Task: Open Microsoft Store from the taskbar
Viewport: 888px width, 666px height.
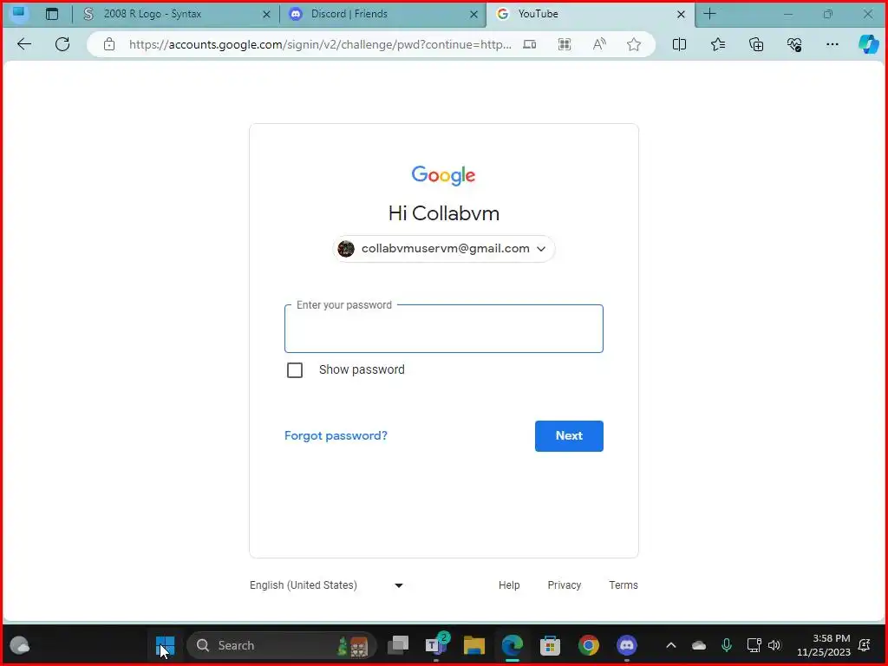Action: pos(550,645)
